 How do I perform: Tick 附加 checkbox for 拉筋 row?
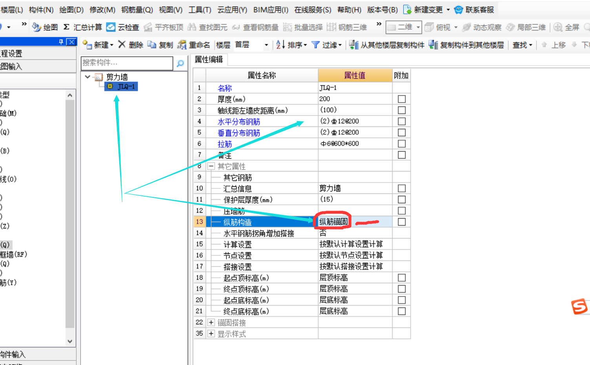click(402, 144)
